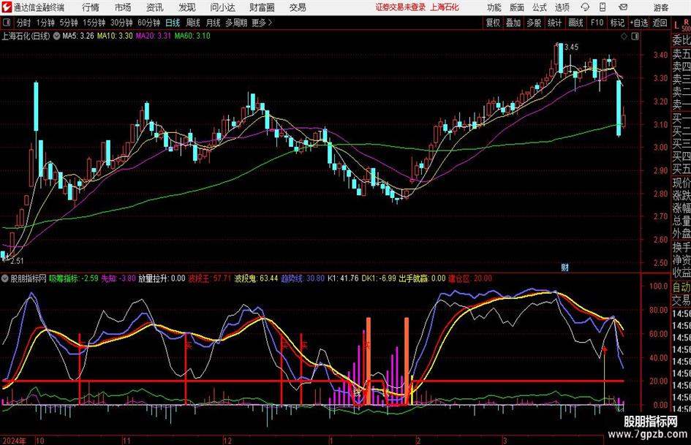Image resolution: width=691 pixels, height=445 pixels.
Task: Click the MA10: 3.30 label
Action: pos(115,36)
